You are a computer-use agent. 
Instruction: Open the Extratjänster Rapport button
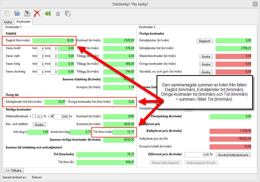pyautogui.click(x=204, y=41)
